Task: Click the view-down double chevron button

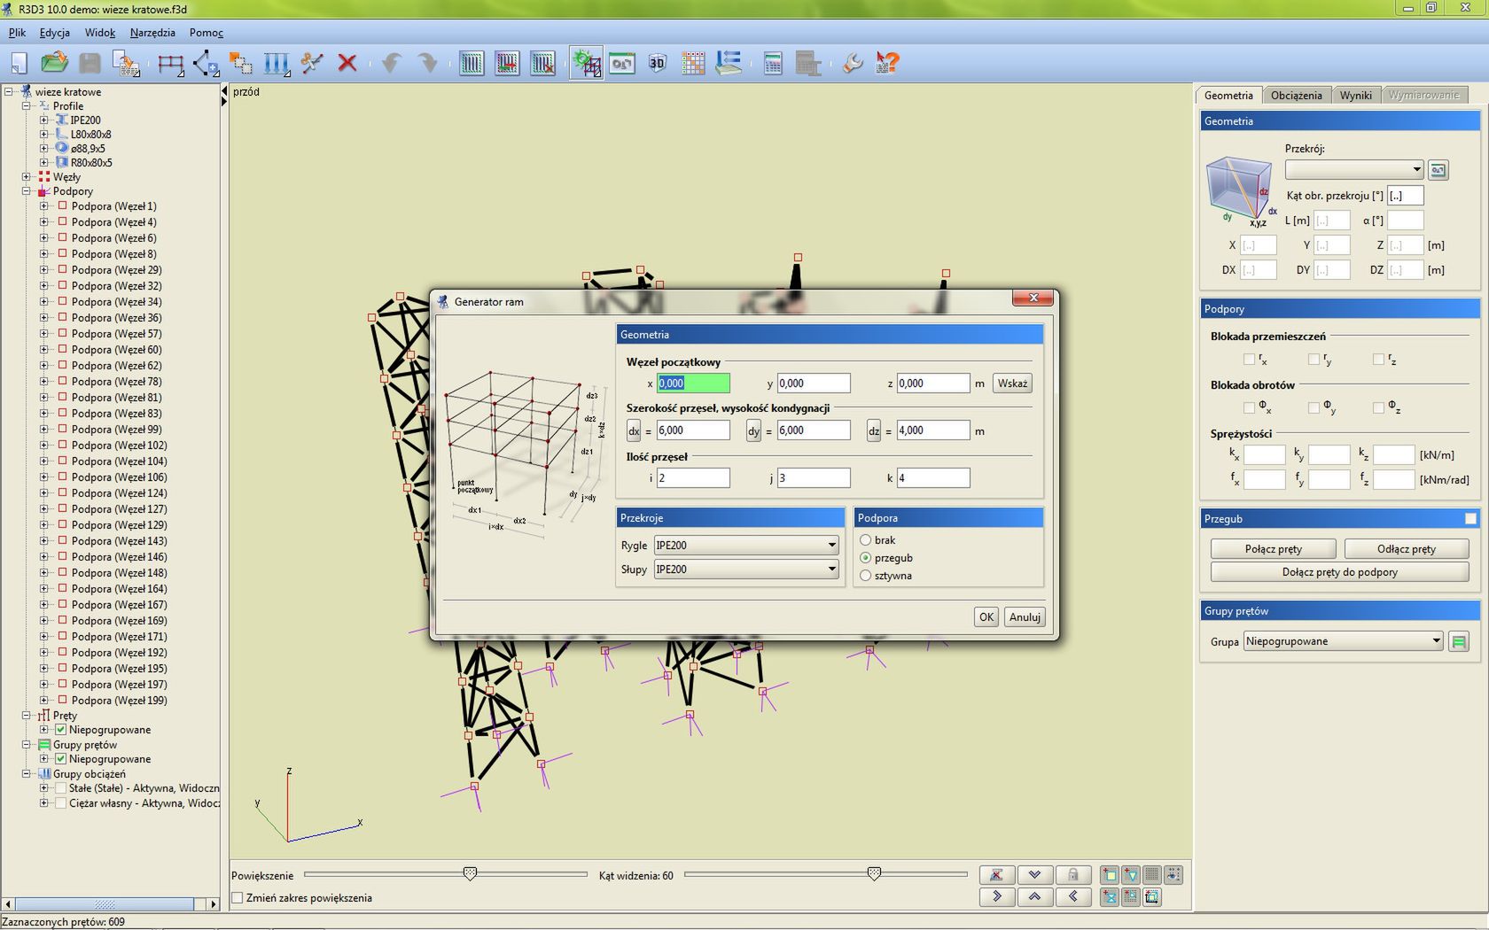Action: click(x=1034, y=875)
